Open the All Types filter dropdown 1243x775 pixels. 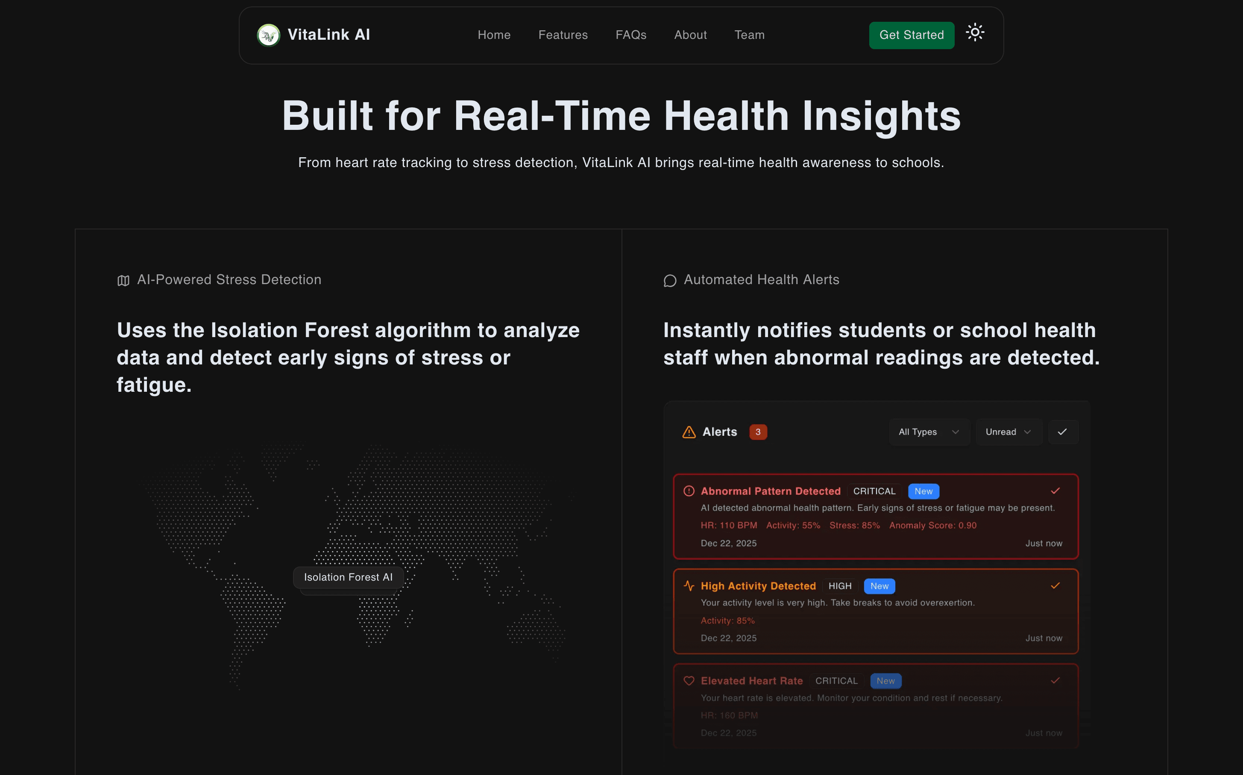pyautogui.click(x=929, y=432)
